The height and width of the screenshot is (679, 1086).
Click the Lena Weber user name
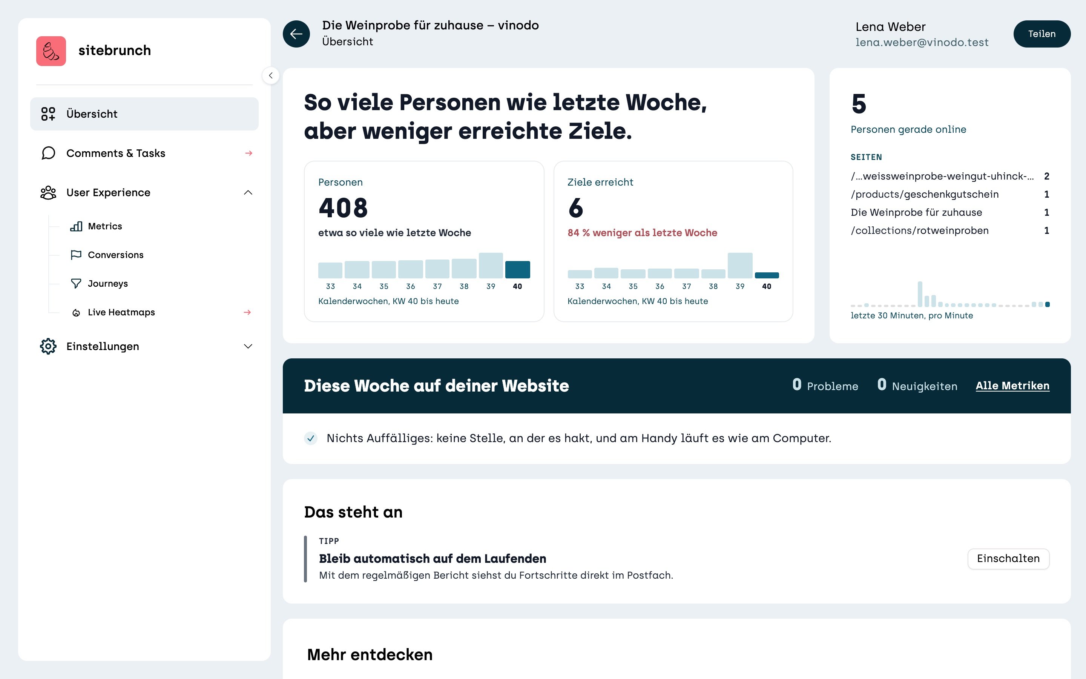coord(890,27)
